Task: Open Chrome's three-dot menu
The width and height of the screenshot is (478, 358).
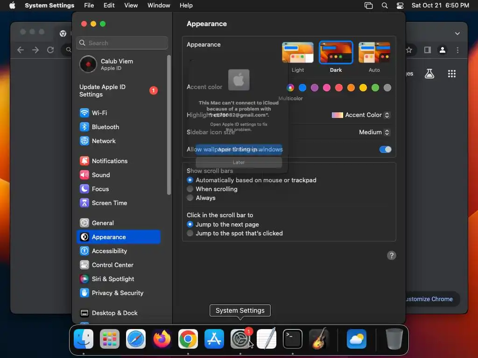Action: click(457, 50)
